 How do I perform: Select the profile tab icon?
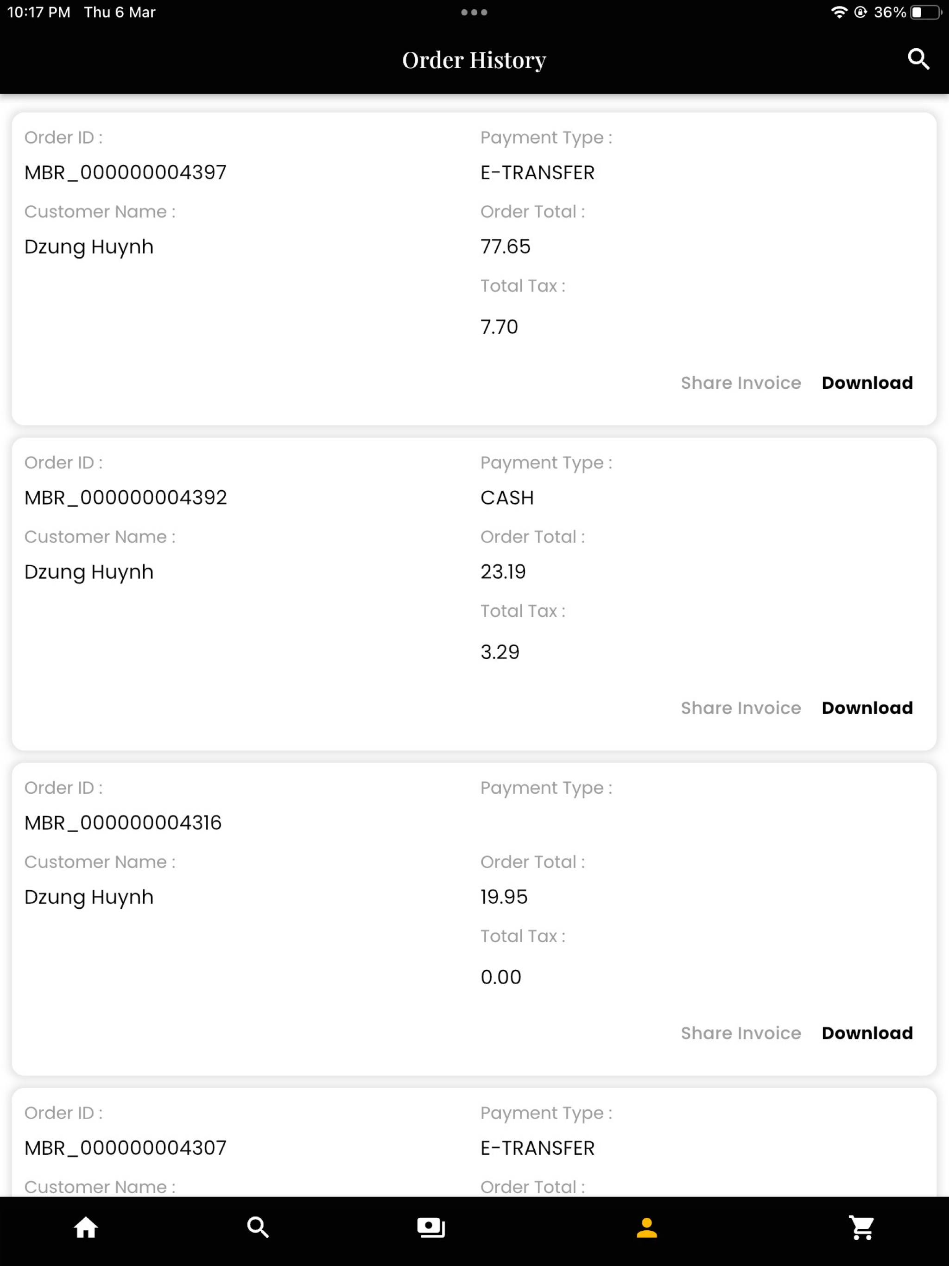point(647,1228)
